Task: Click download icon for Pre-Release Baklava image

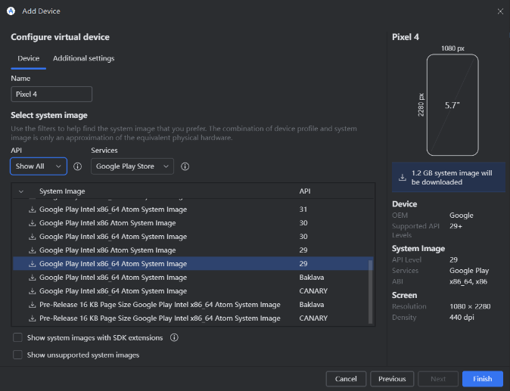Action: pos(33,305)
